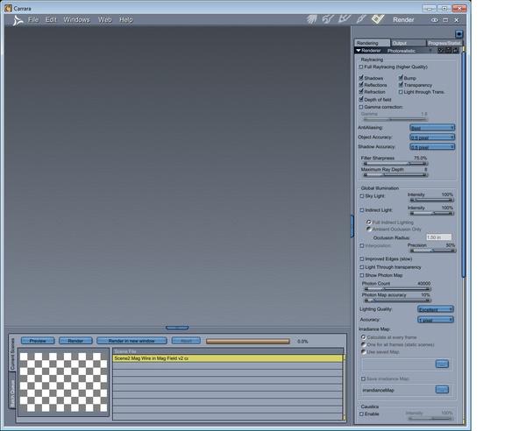Click Render in new window button
The width and height of the screenshot is (526, 431).
pyautogui.click(x=131, y=341)
